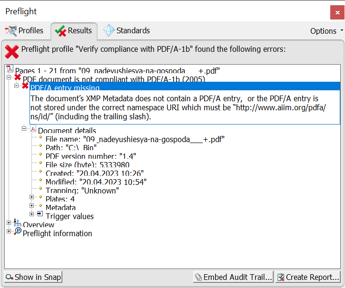Expand the Plates: 4 node
Image resolution: width=345 pixels, height=288 pixels.
32,197
